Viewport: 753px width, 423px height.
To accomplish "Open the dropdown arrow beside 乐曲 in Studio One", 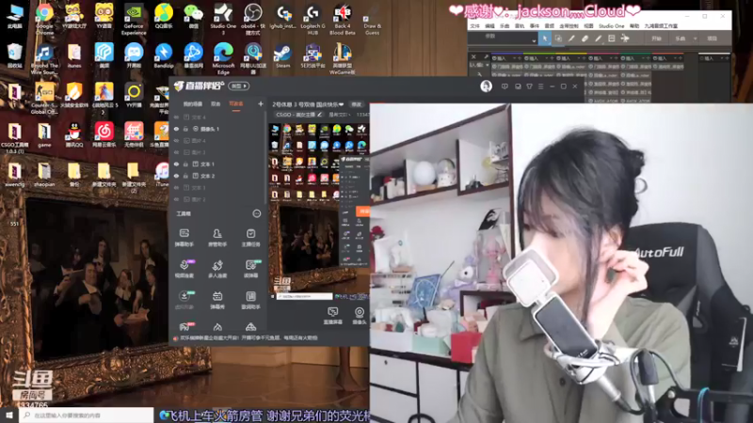I will (695, 39).
